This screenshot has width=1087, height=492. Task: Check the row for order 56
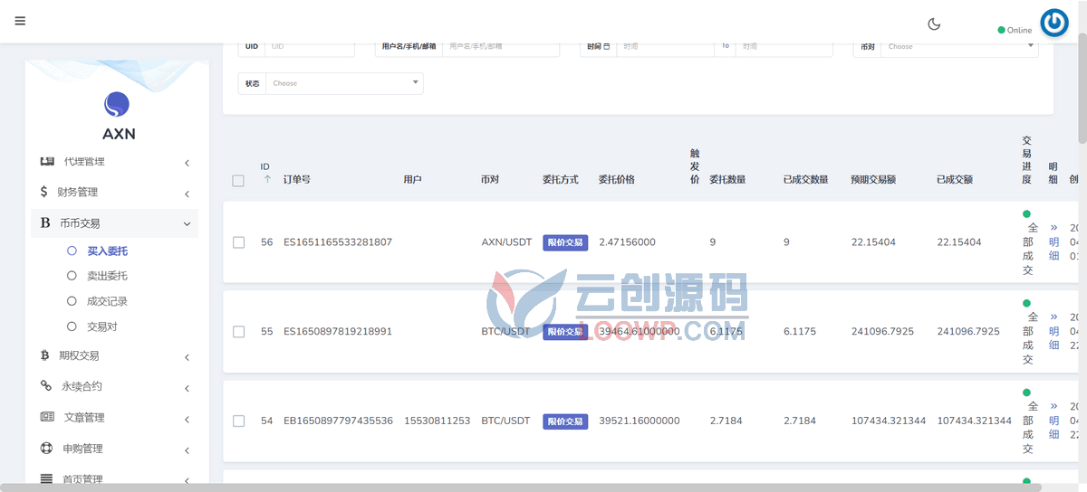click(238, 242)
